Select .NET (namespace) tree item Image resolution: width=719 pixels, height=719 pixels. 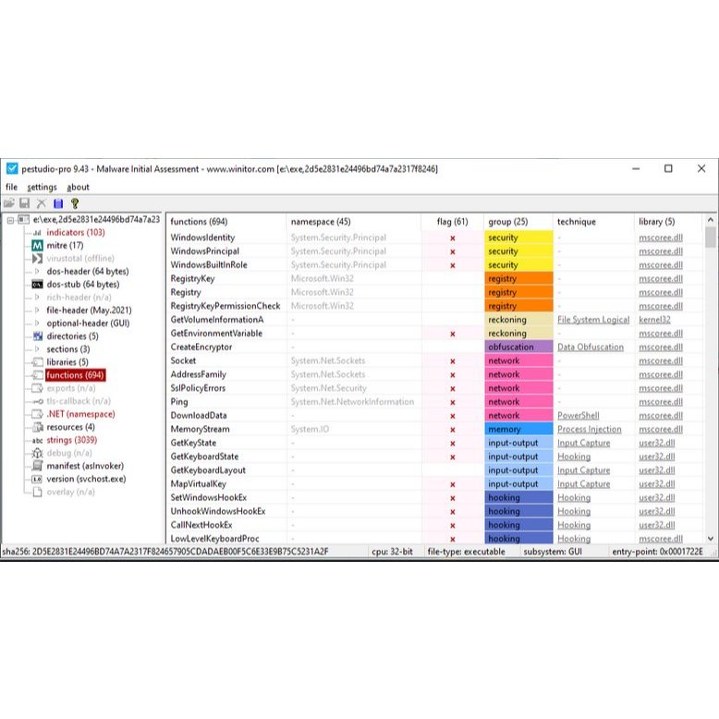[80, 414]
